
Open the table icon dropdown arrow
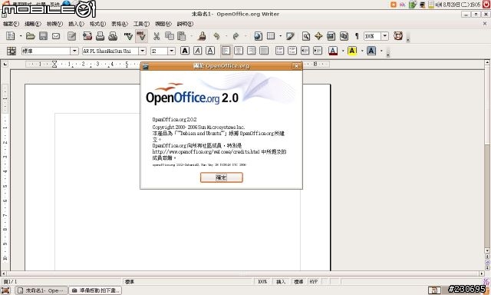point(280,36)
